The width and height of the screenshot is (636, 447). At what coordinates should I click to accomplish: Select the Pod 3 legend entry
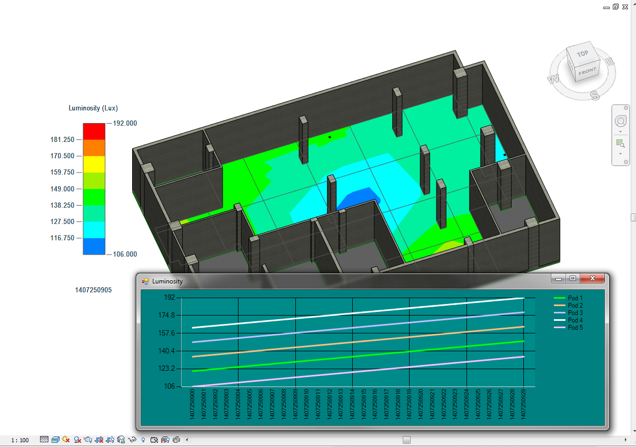574,312
